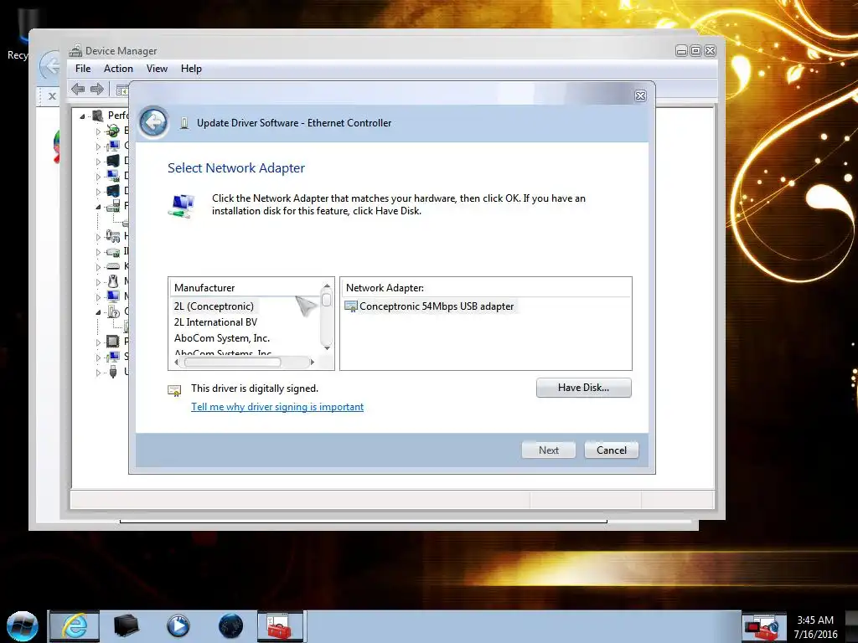The image size is (858, 643).
Task: Select the keyboard icon in the device tree
Action: click(113, 266)
